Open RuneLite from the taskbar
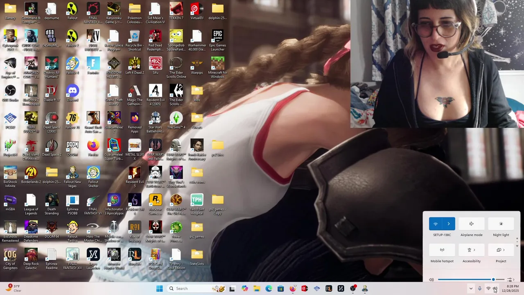The height and width of the screenshot is (295, 524). (329, 288)
